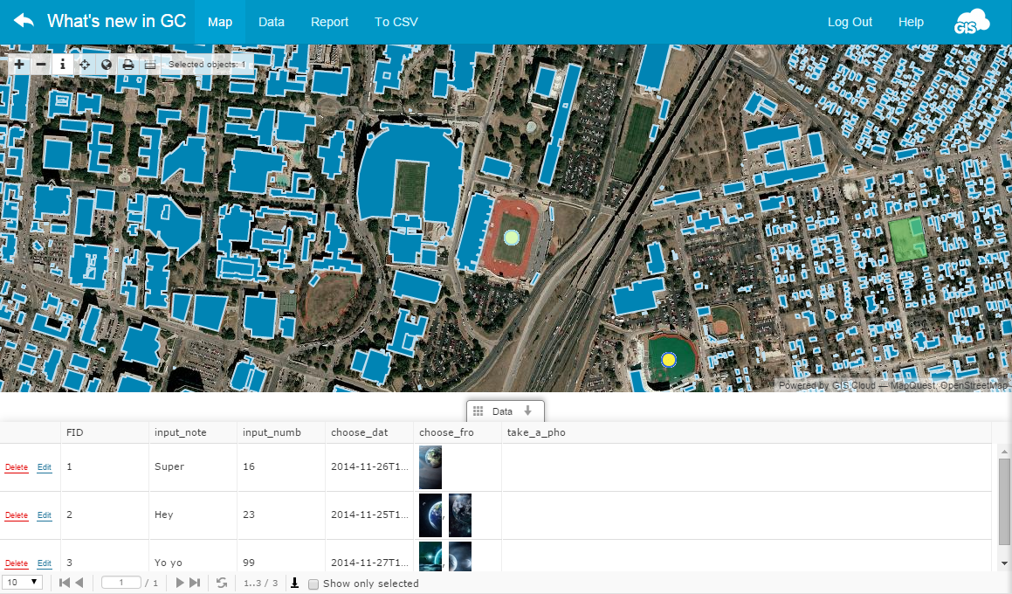Click table scrollbar up arrow
Image resolution: width=1012 pixels, height=594 pixels.
point(1003,452)
